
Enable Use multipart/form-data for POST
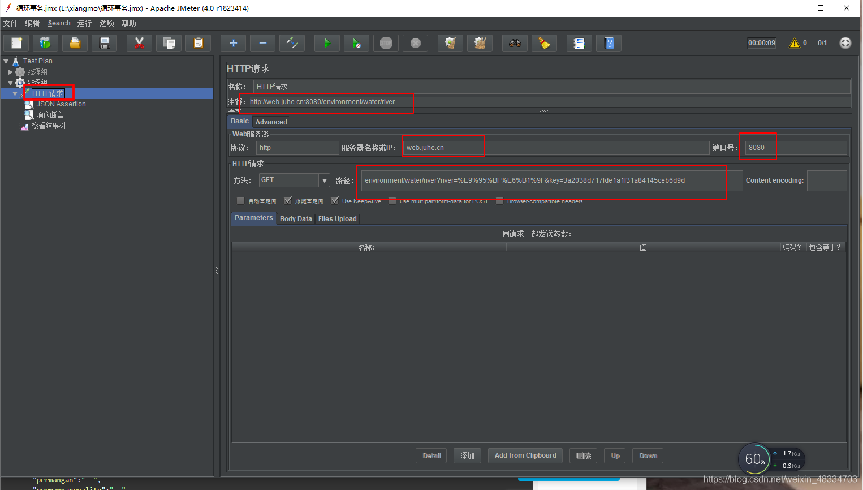[x=392, y=200]
